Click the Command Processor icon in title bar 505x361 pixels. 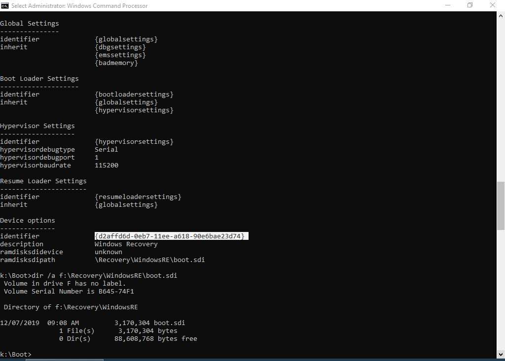5,5
